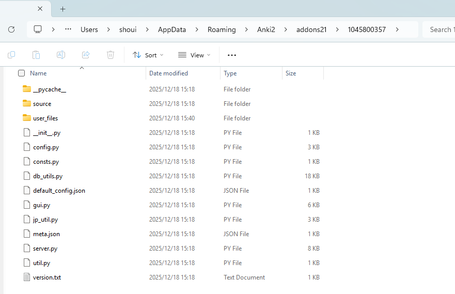The image size is (455, 294).
Task: Click 8 KB size of server.py
Action: [x=313, y=249]
